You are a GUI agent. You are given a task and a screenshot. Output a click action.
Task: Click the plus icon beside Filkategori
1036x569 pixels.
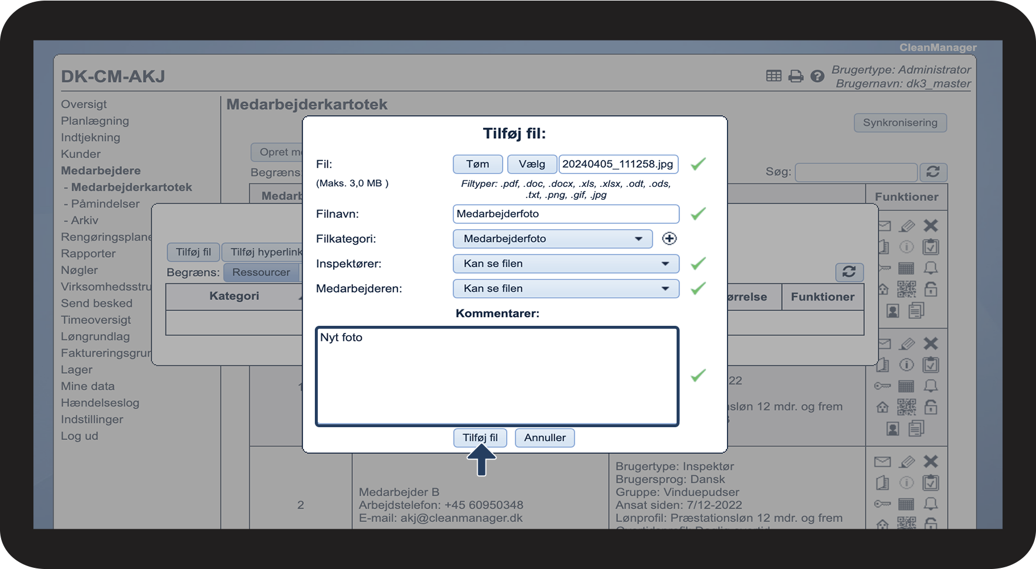669,238
